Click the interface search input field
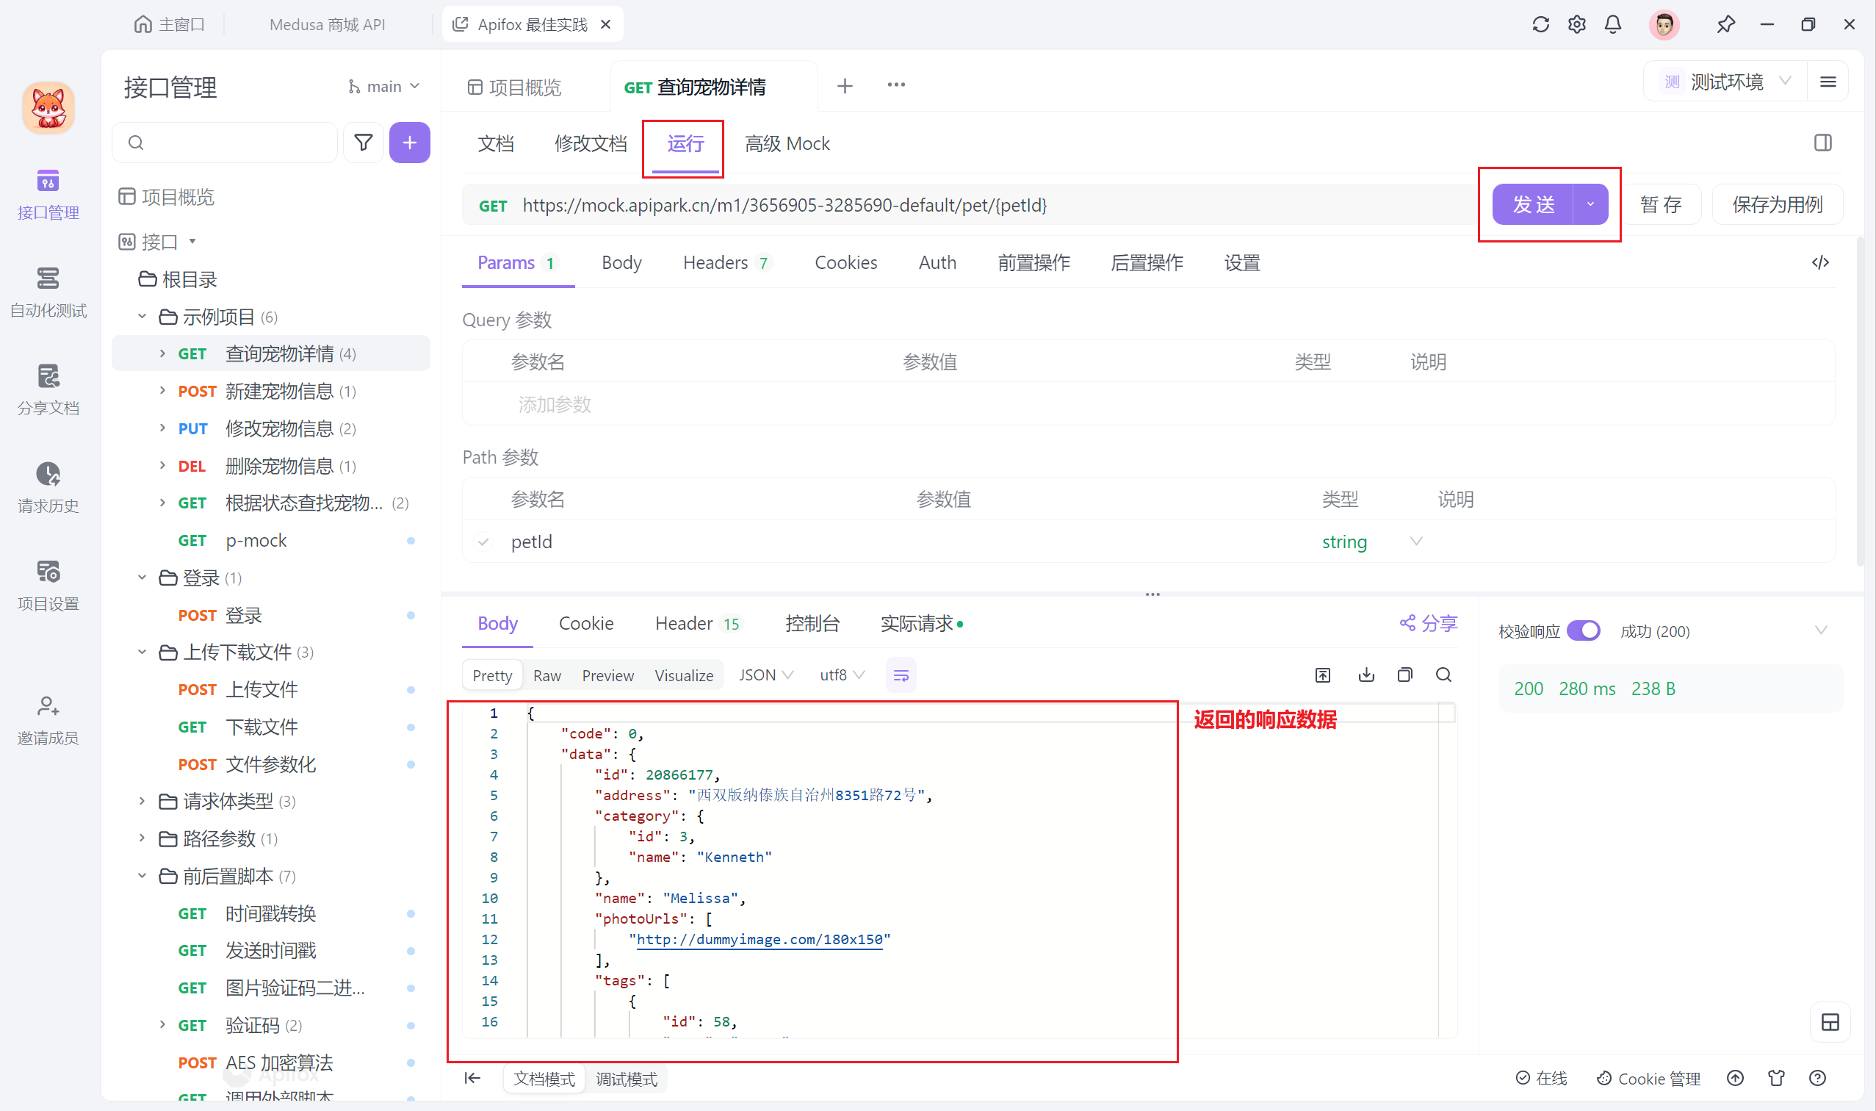Viewport: 1876px width, 1111px height. coord(225,143)
